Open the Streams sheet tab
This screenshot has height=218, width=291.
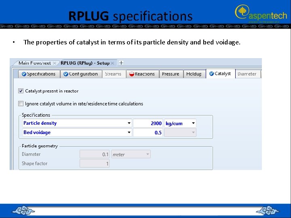point(114,74)
